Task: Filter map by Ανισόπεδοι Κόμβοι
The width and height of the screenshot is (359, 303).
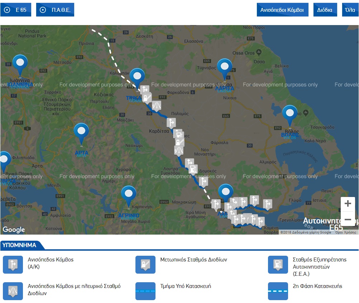Action: [x=282, y=10]
